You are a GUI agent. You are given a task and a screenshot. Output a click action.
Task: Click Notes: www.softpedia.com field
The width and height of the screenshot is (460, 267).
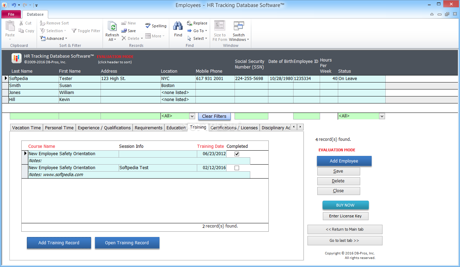[139, 175]
